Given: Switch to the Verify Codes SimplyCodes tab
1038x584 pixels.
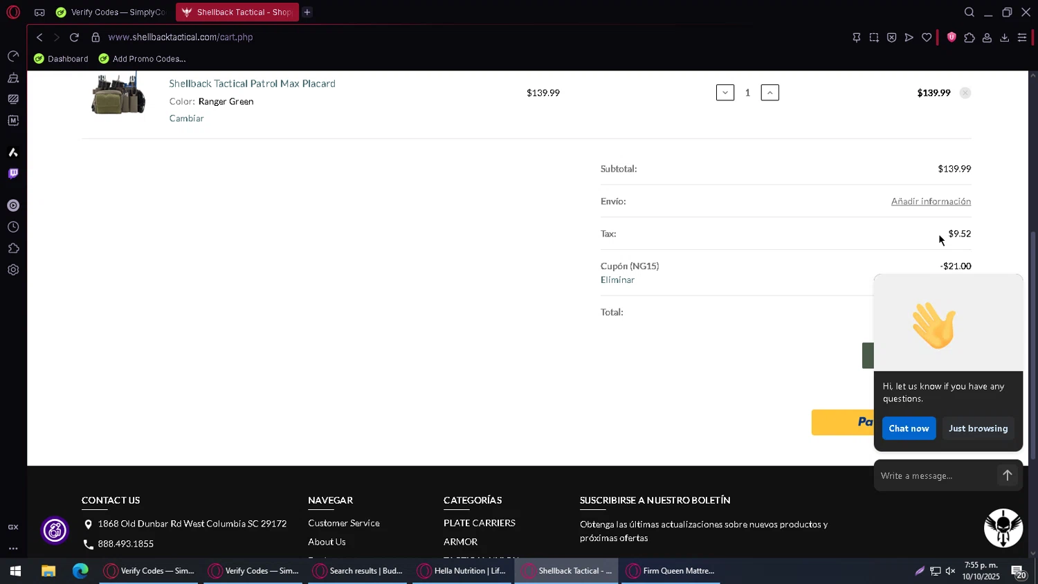Looking at the screenshot, I should pos(112,12).
